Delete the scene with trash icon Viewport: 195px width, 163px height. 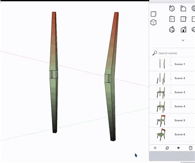click(190, 148)
